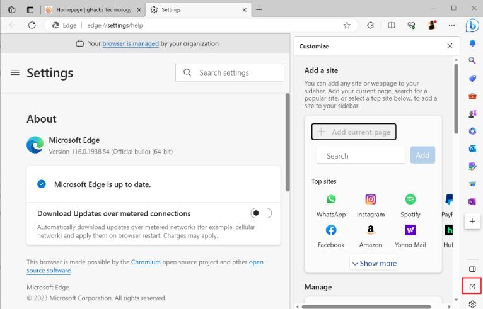The width and height of the screenshot is (483, 309).
Task: Open the Bing Chat sidebar icon
Action: tap(472, 26)
